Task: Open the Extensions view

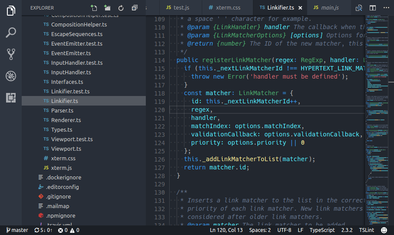Action: point(11,97)
